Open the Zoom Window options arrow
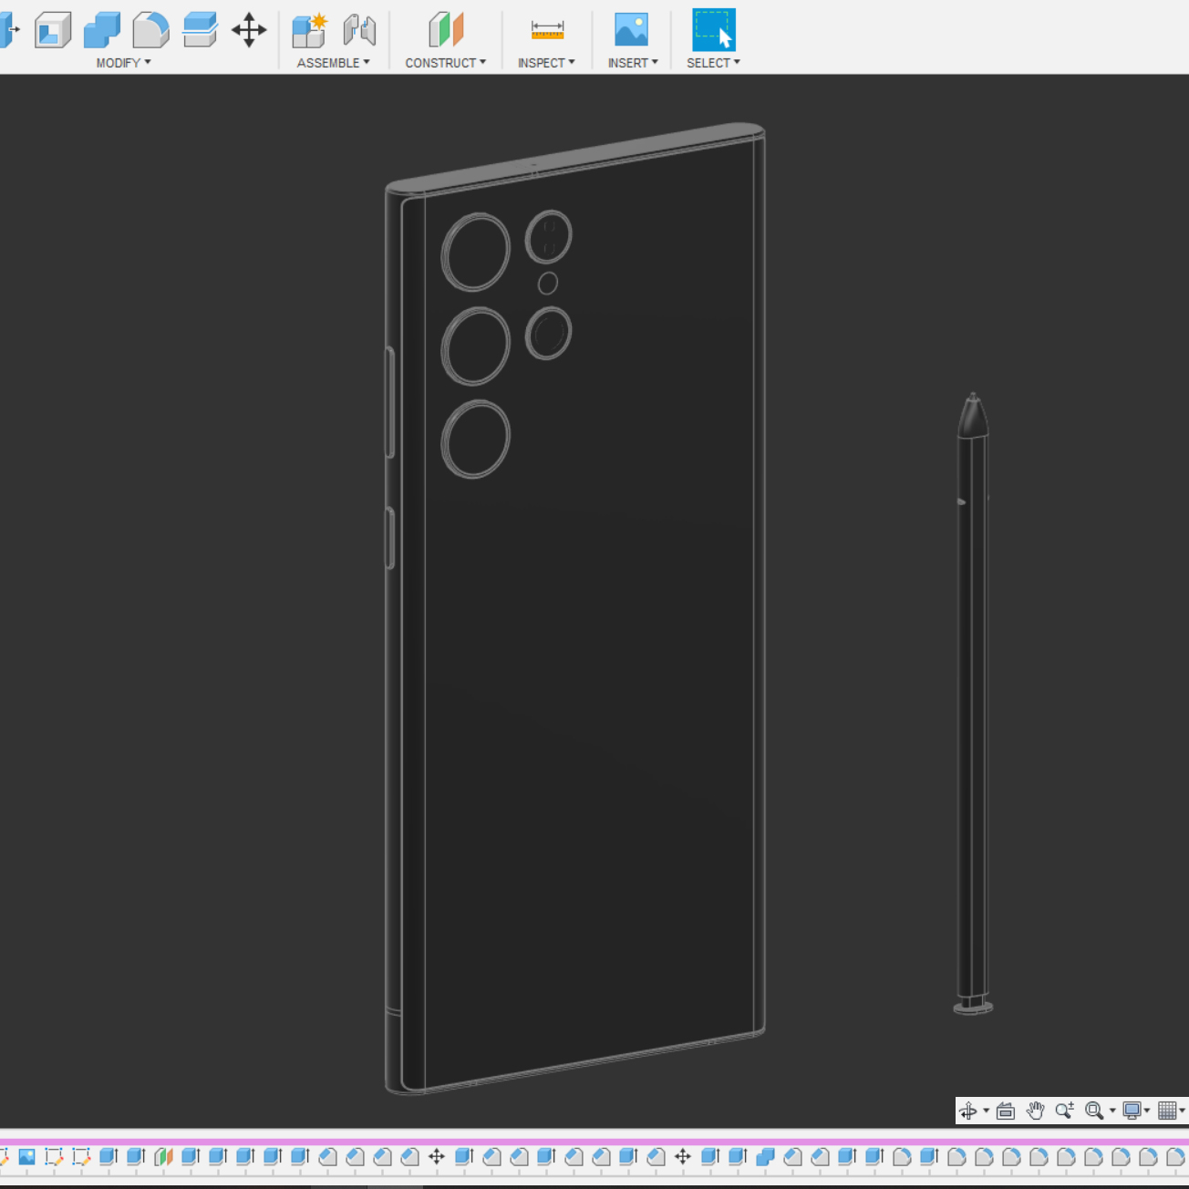This screenshot has width=1189, height=1189. click(x=1112, y=1111)
